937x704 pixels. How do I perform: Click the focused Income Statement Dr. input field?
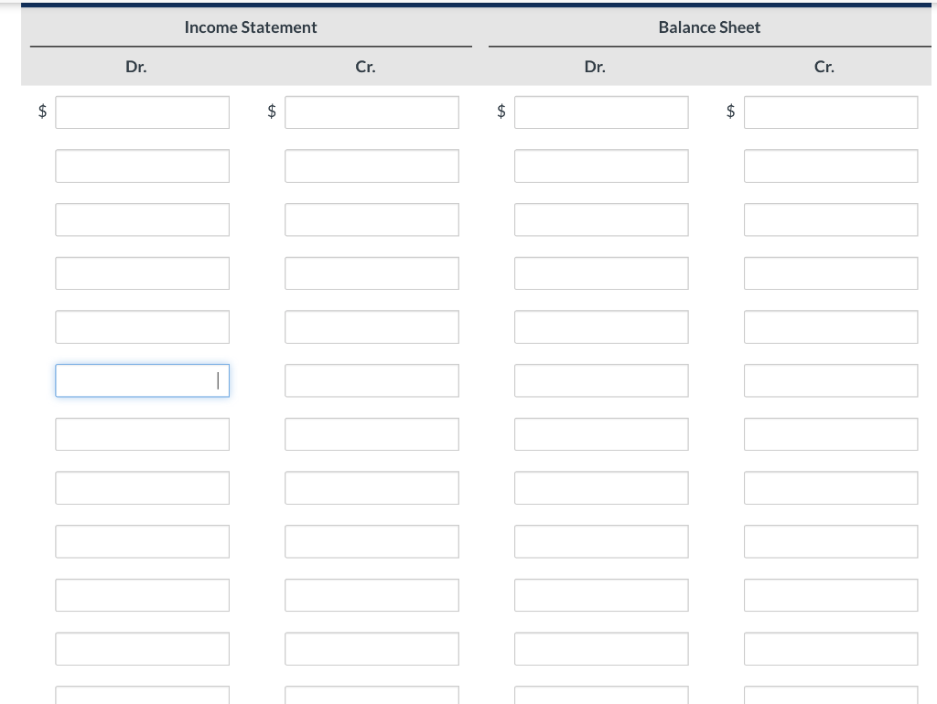[142, 380]
